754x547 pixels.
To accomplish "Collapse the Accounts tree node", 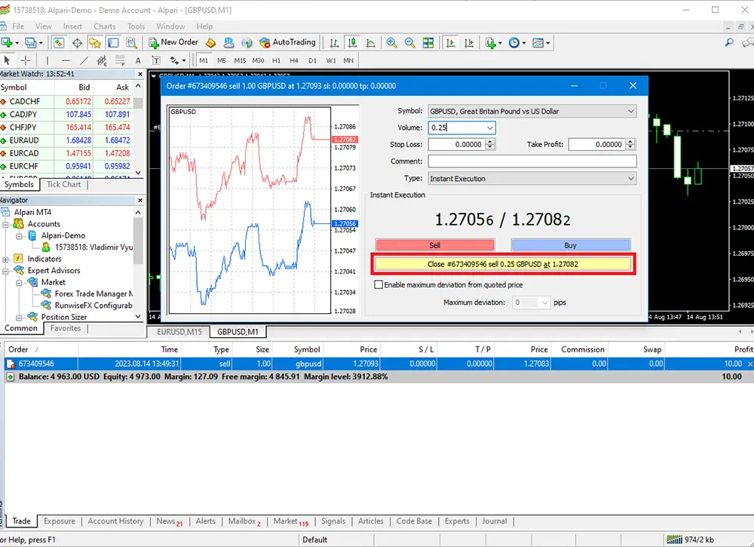I will point(6,224).
